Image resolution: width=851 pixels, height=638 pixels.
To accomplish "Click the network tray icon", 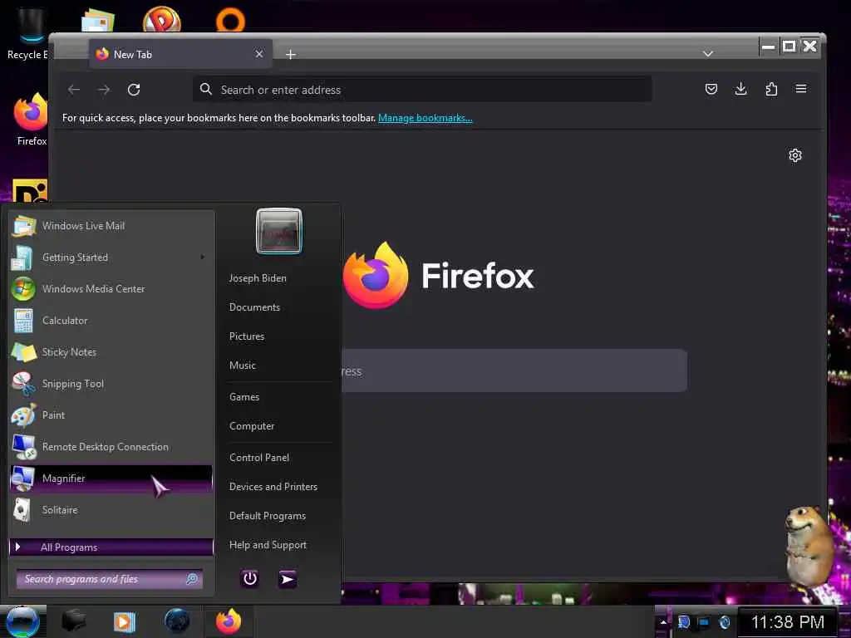I will 704,622.
